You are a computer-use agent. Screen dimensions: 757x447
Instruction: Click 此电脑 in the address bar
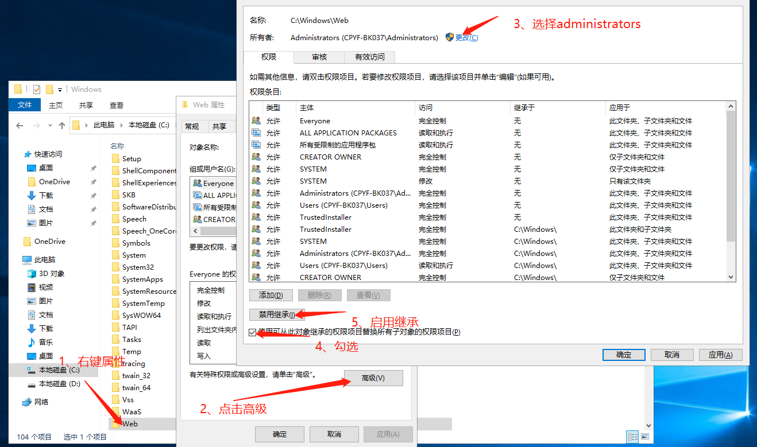tap(104, 126)
